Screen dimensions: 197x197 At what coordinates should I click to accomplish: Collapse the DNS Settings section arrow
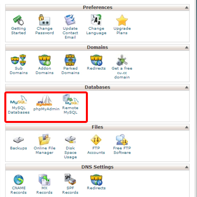[x=187, y=167]
